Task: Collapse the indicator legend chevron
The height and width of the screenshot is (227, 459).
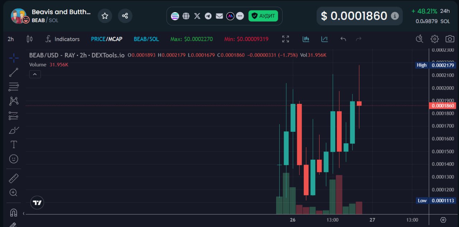Action: click(x=35, y=74)
